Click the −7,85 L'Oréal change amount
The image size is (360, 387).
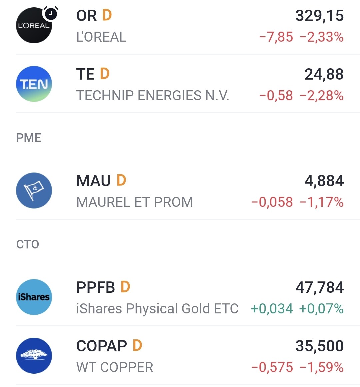(276, 37)
